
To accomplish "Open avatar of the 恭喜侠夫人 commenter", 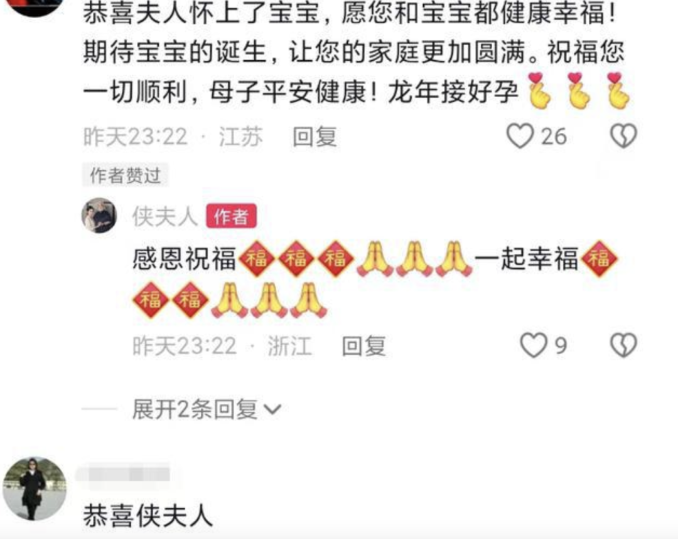I will 35,488.
